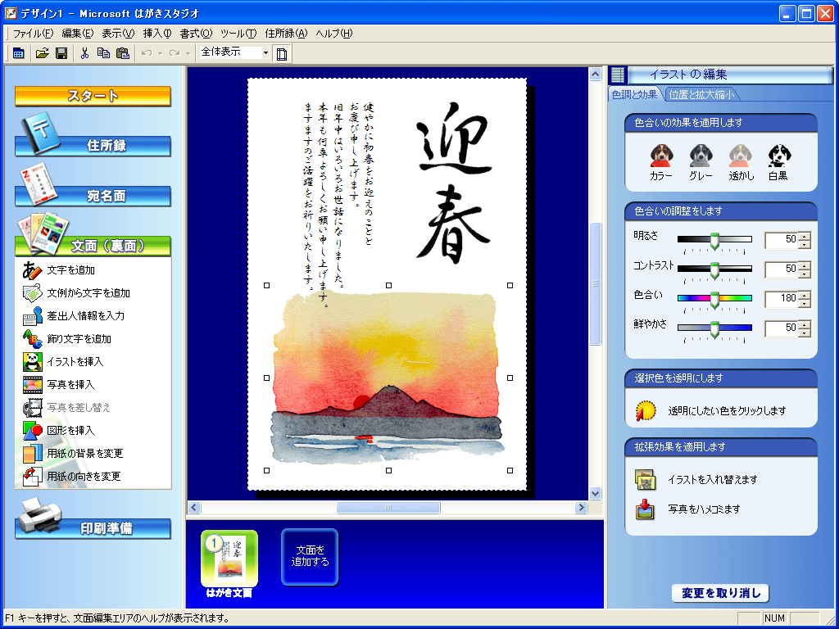Open the 挿入 menu
This screenshot has height=629, width=839.
click(156, 34)
